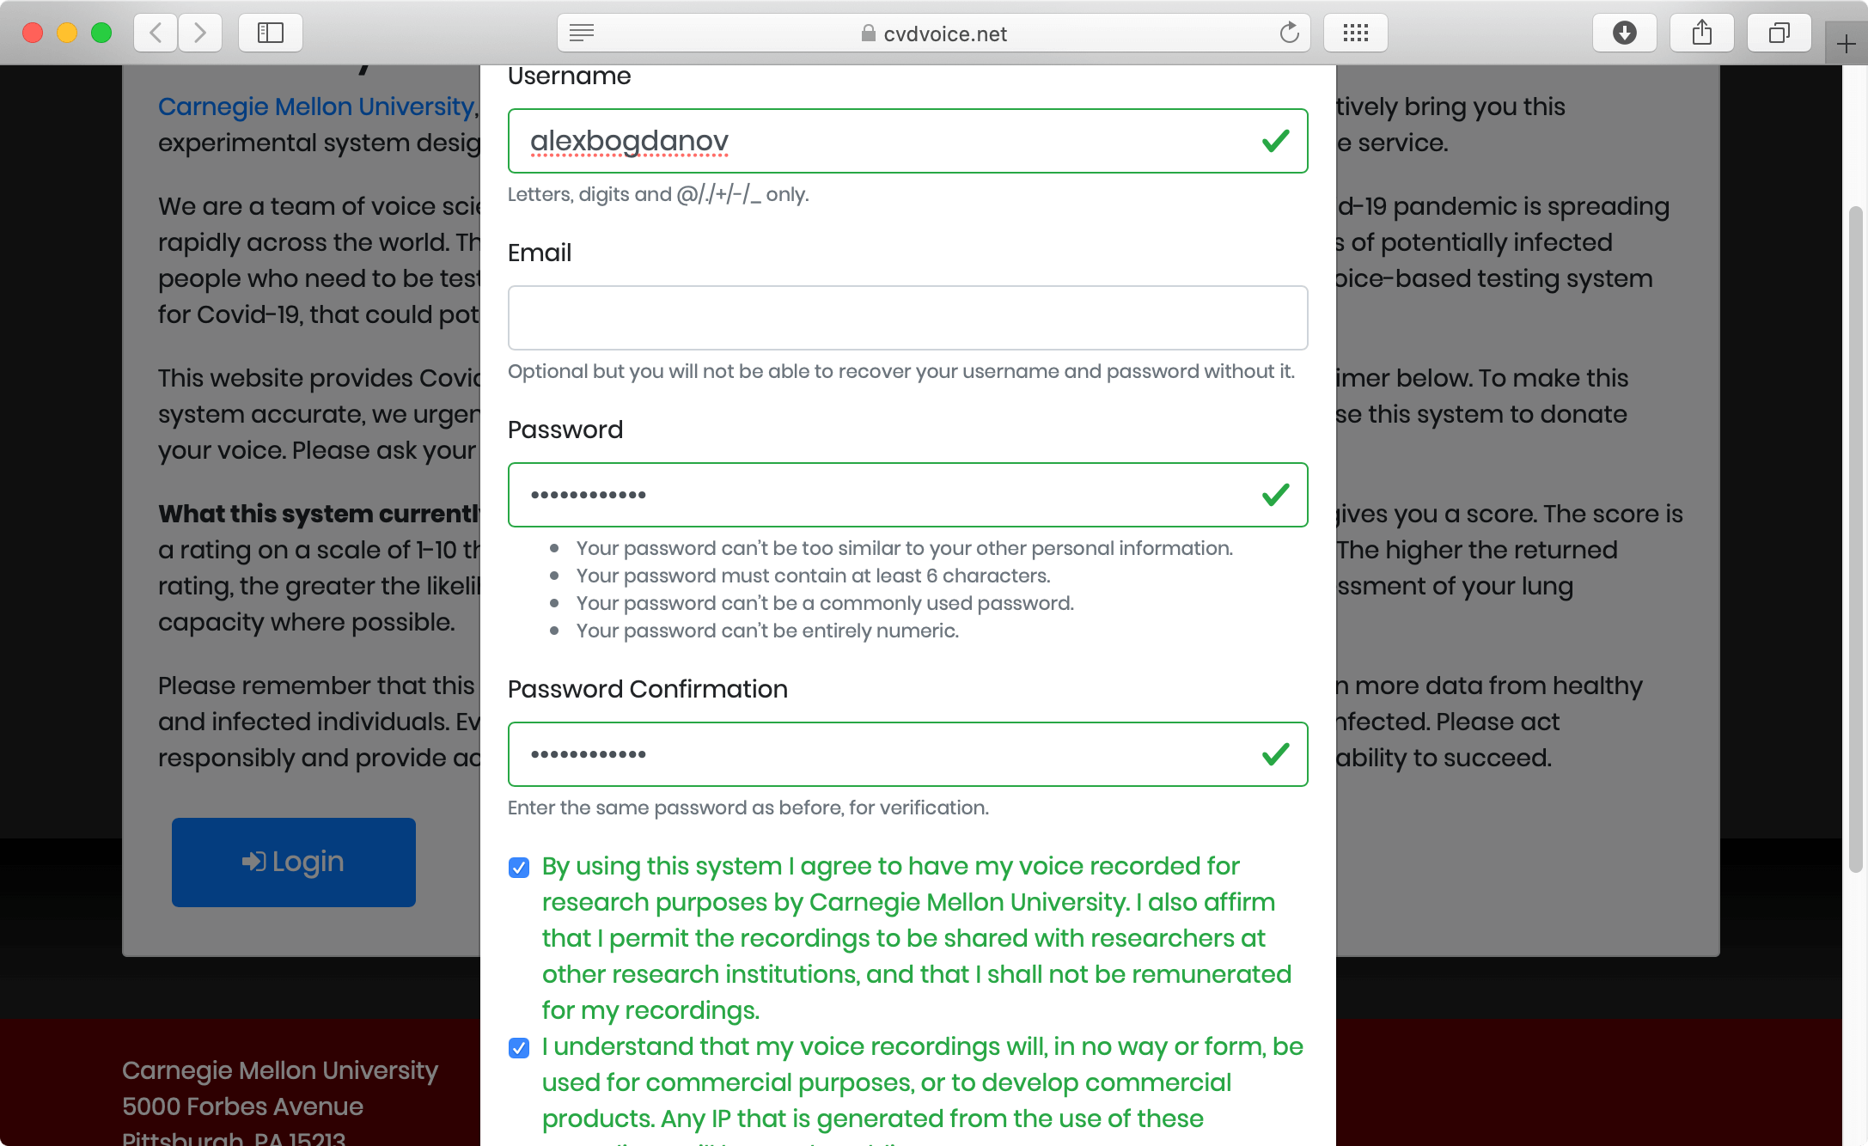Viewport: 1868px width, 1146px height.
Task: Click the sidebar toggle panel icon
Action: point(270,31)
